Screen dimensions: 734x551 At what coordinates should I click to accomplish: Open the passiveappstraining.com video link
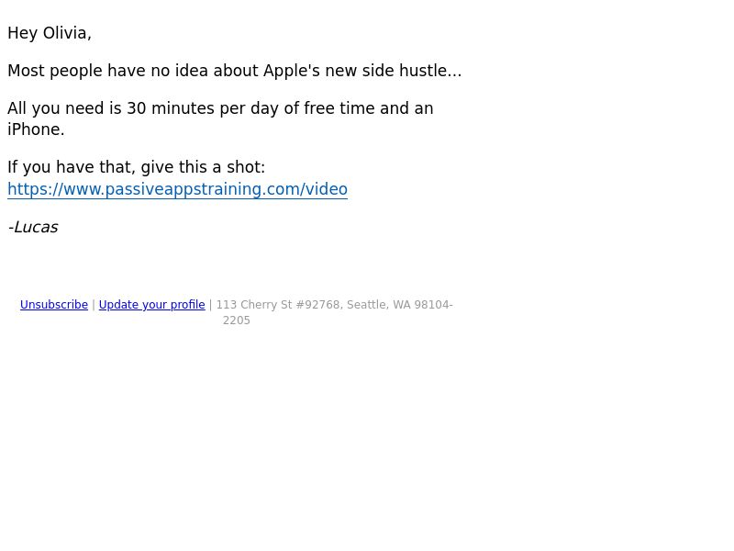click(x=177, y=189)
